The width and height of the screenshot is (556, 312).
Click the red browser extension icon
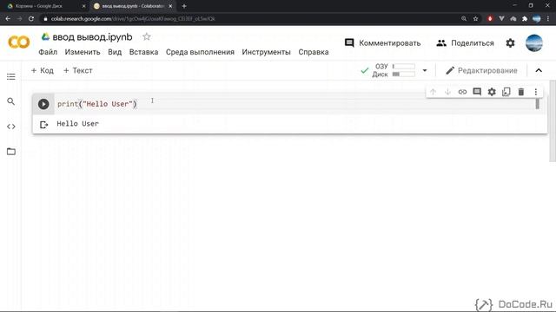490,19
